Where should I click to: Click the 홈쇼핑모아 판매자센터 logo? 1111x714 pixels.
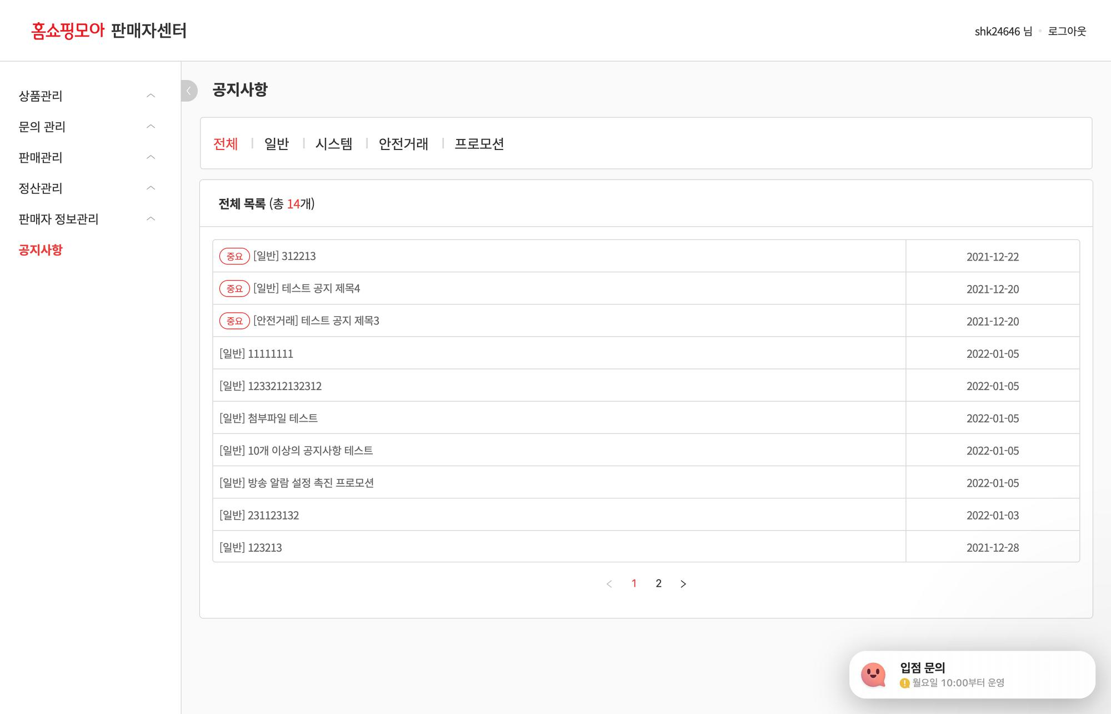tap(109, 31)
